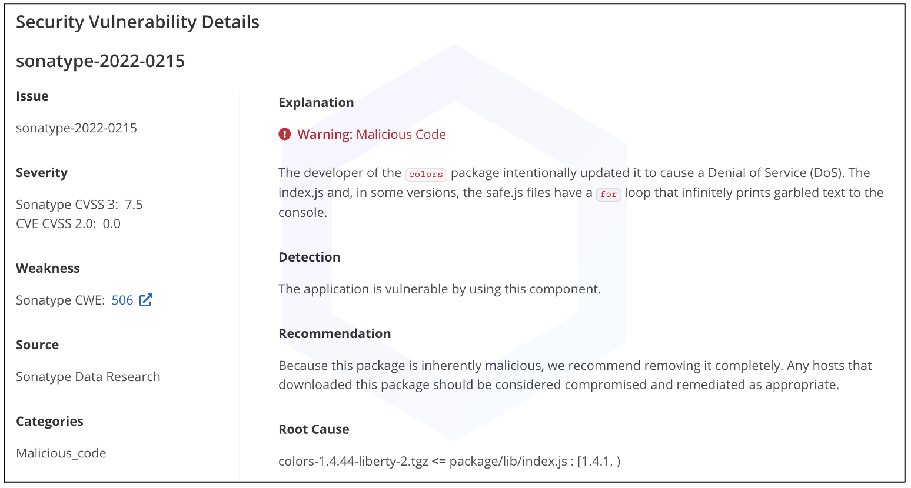Click the red malicious code warning icon
This screenshot has width=911, height=488.
(285, 135)
